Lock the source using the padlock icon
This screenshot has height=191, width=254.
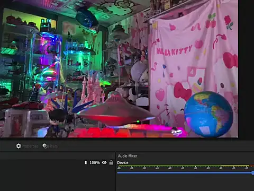pyautogui.click(x=111, y=162)
